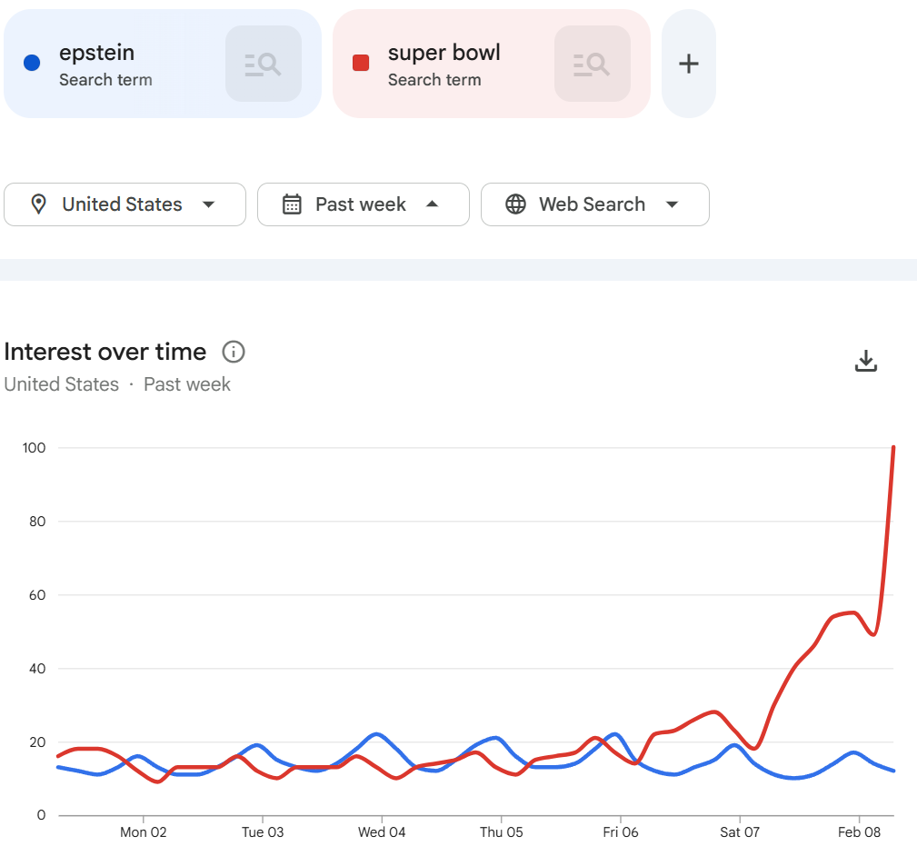Click the Wed 04 date label on axis

coord(382,831)
